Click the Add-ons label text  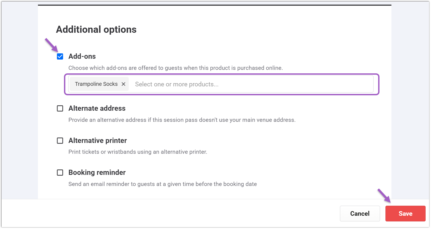pos(82,57)
